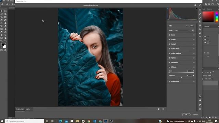
Task: Toggle visibility of Detail panel edits
Action: pyautogui.click(x=194, y=44)
